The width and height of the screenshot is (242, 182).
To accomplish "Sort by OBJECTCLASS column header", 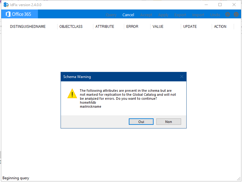I will click(71, 27).
